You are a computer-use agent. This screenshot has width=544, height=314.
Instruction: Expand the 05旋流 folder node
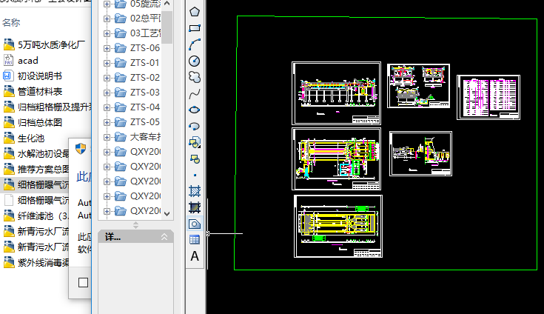107,4
